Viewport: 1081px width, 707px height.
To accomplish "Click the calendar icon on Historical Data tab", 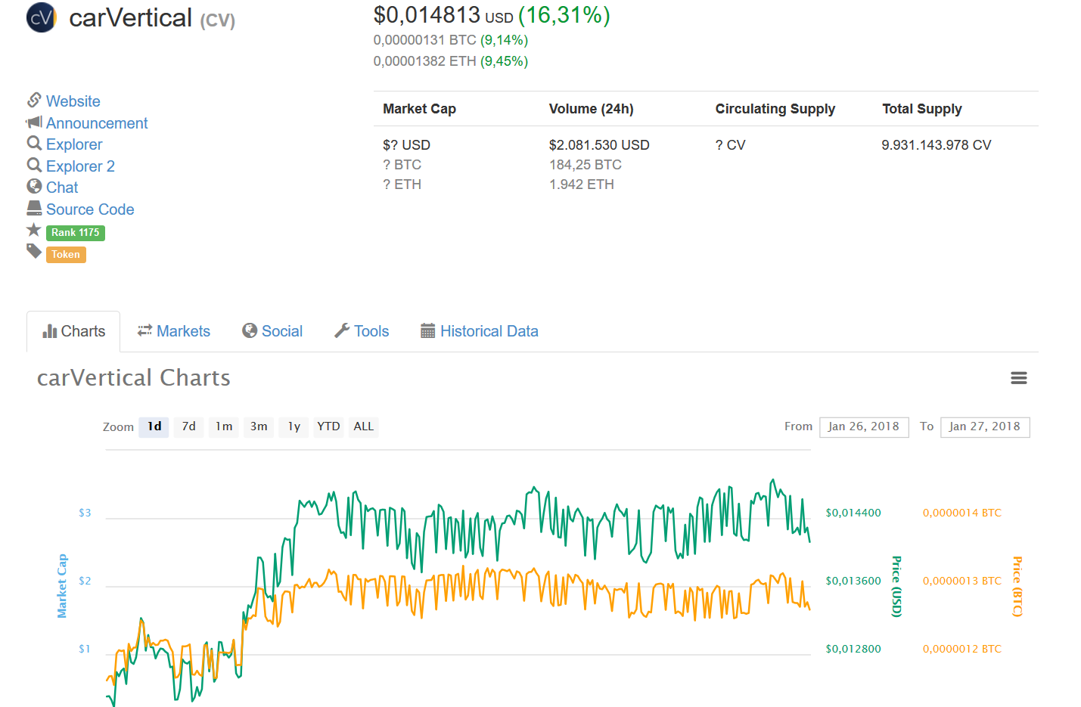I will tap(427, 330).
